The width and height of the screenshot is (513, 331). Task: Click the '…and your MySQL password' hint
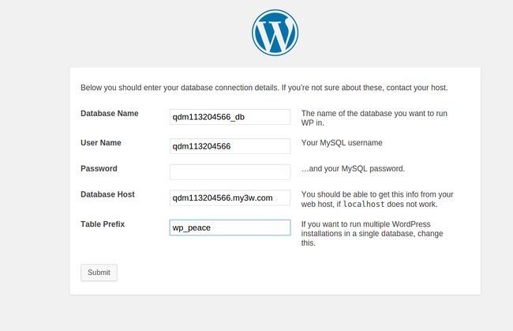click(353, 168)
